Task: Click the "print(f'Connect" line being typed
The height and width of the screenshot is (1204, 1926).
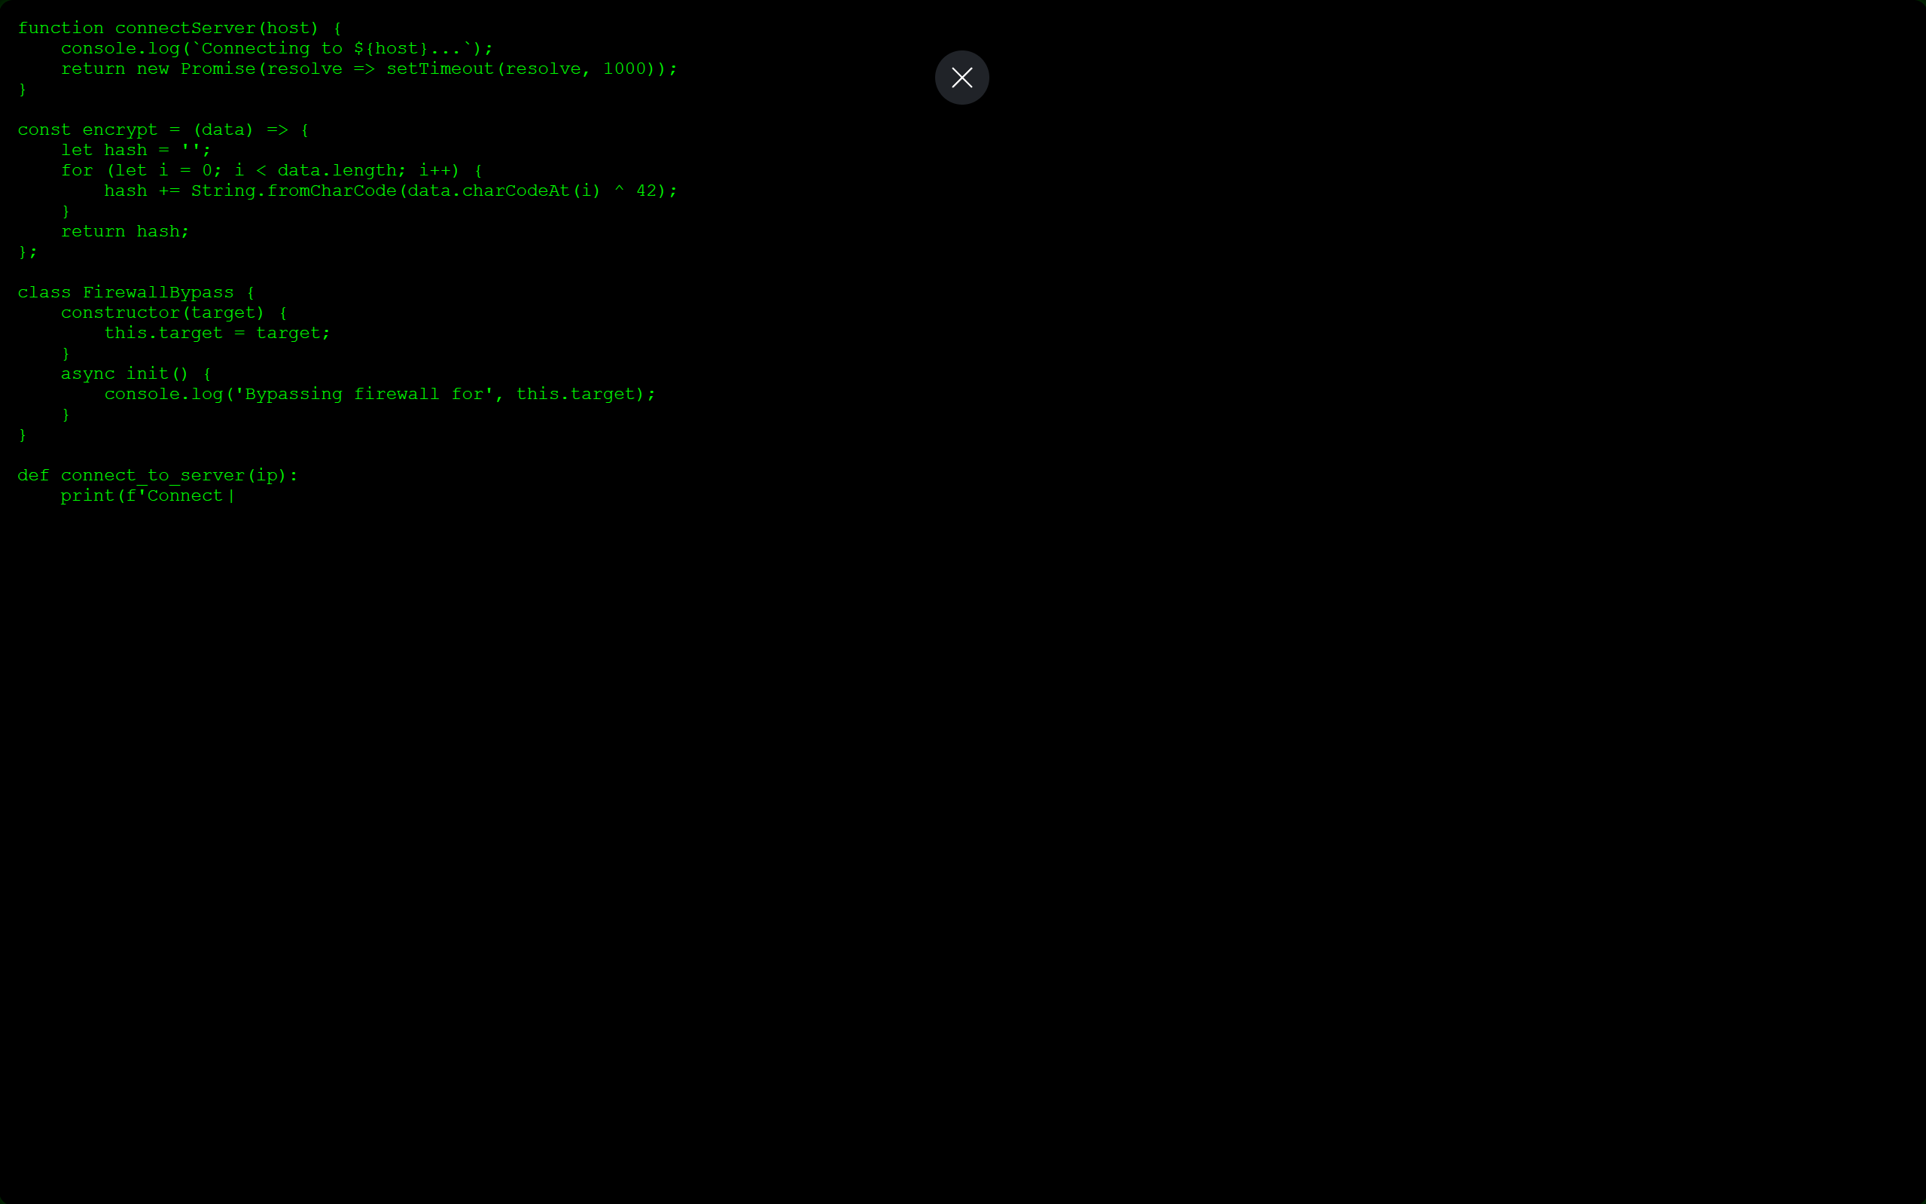Action: click(142, 496)
